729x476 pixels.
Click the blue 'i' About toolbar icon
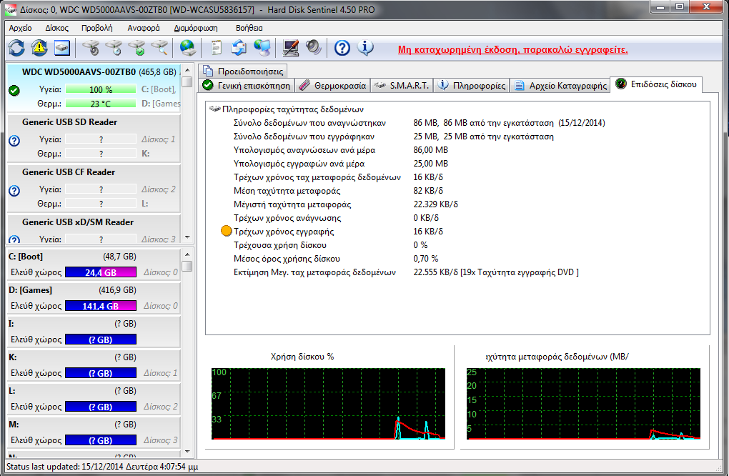365,47
